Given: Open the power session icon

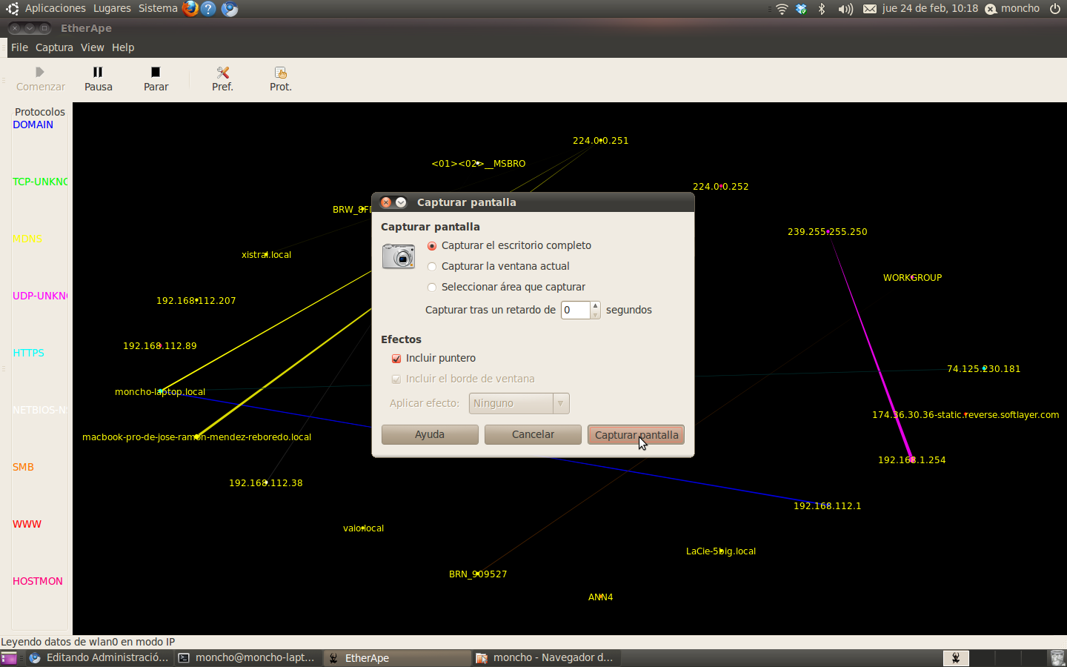Looking at the screenshot, I should (x=1055, y=9).
